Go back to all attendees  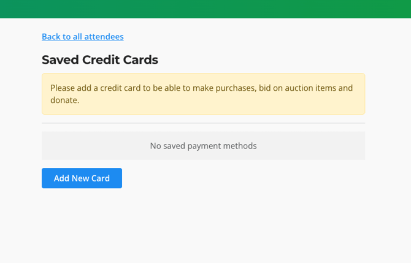click(83, 37)
